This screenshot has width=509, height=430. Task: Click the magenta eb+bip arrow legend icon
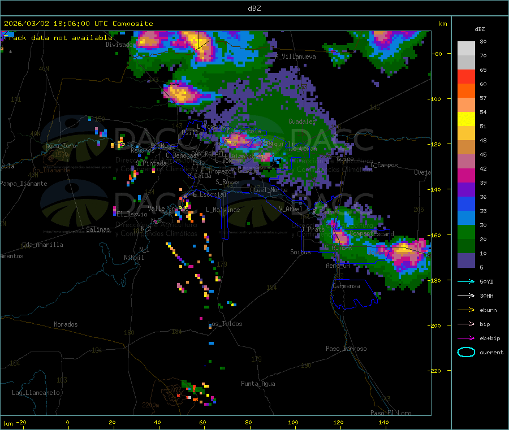tap(466, 338)
